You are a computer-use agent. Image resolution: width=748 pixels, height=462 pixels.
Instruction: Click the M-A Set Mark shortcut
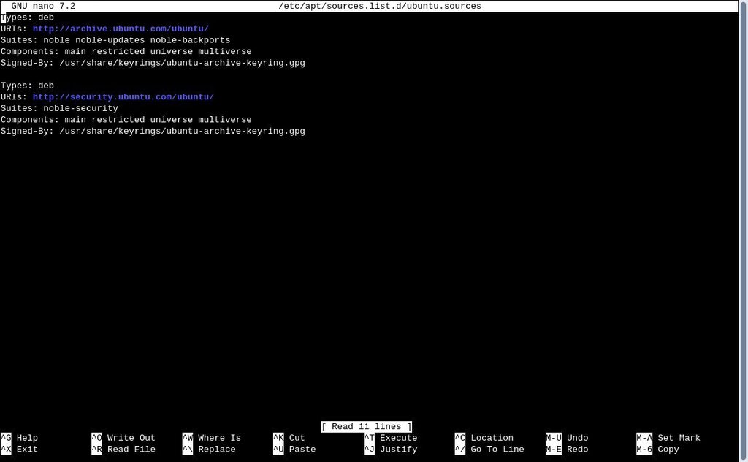[x=668, y=438]
